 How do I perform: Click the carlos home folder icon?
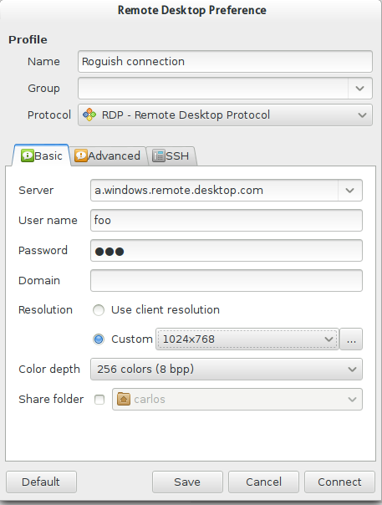(124, 399)
